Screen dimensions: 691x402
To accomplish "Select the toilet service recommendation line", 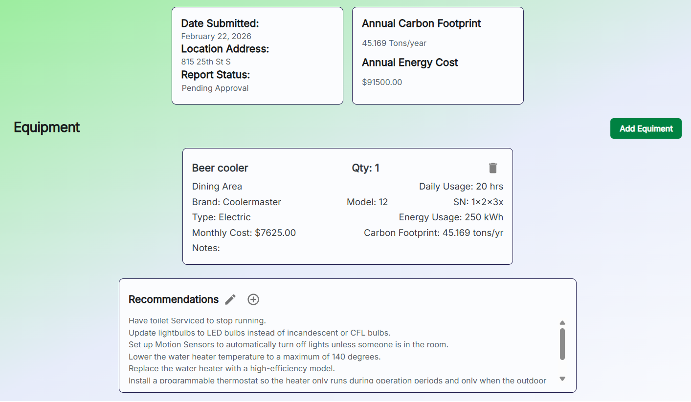I will coord(197,320).
